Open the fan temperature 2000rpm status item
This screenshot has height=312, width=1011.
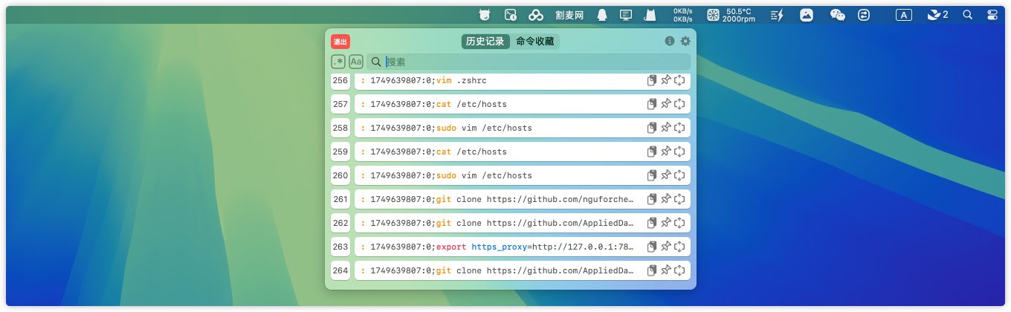[731, 15]
